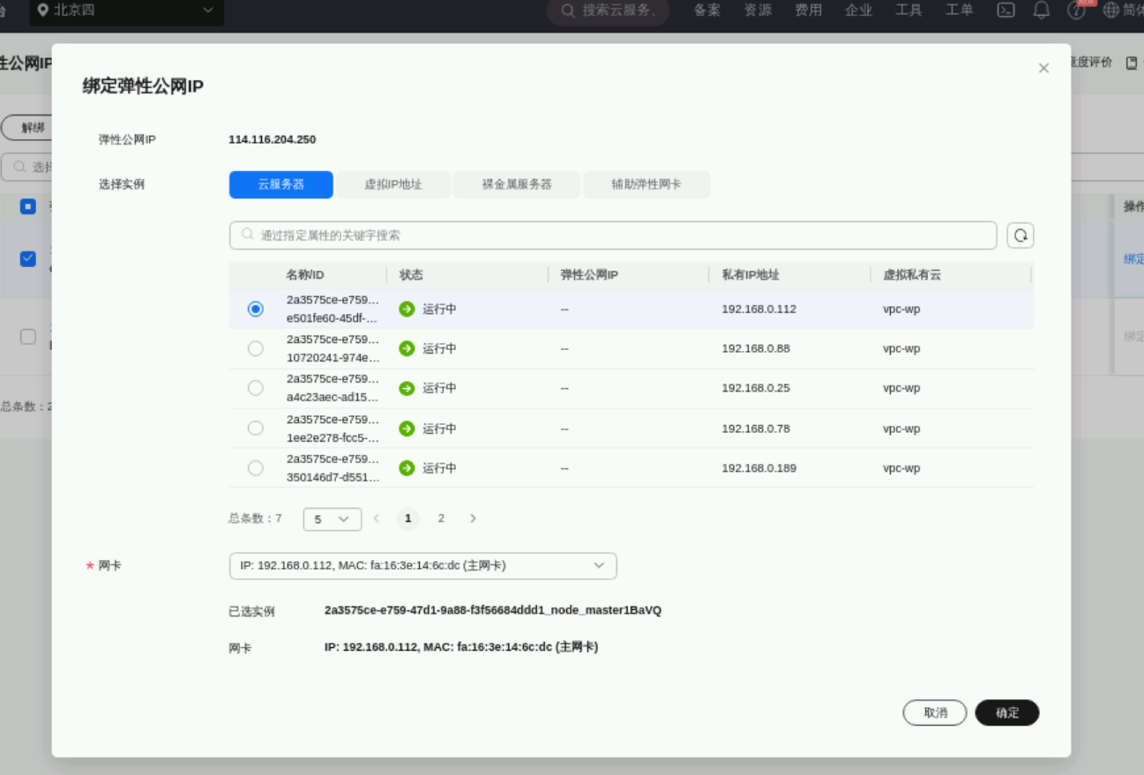1144x775 pixels.
Task: Click the globe language icon
Action: pyautogui.click(x=1111, y=11)
